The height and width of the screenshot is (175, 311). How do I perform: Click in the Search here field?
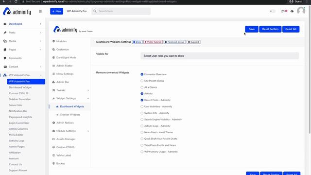point(121,11)
